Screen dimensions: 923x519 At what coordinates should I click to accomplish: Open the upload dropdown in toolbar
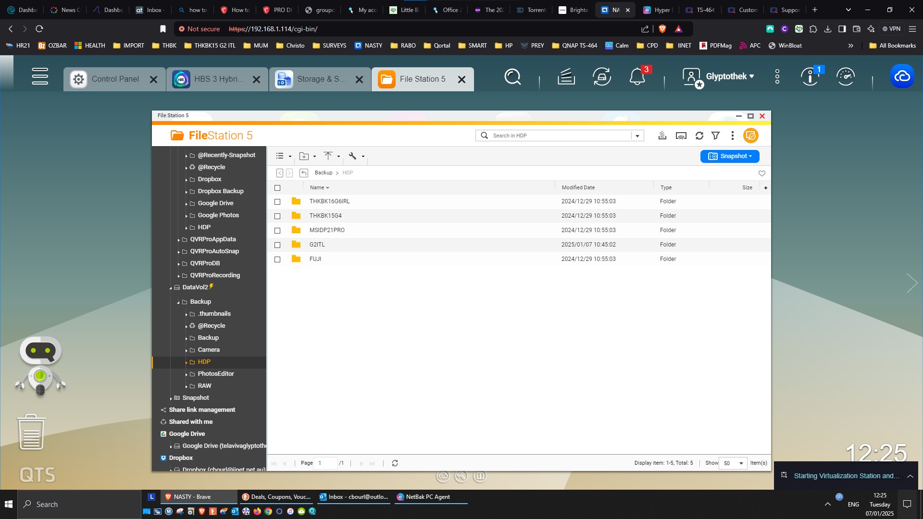[x=332, y=156]
